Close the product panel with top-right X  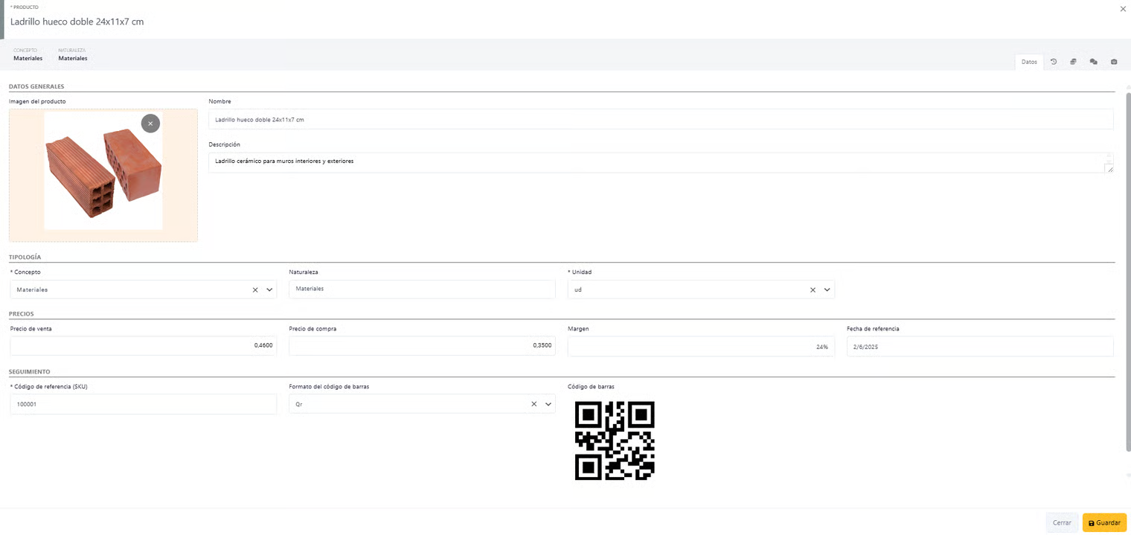(1123, 9)
